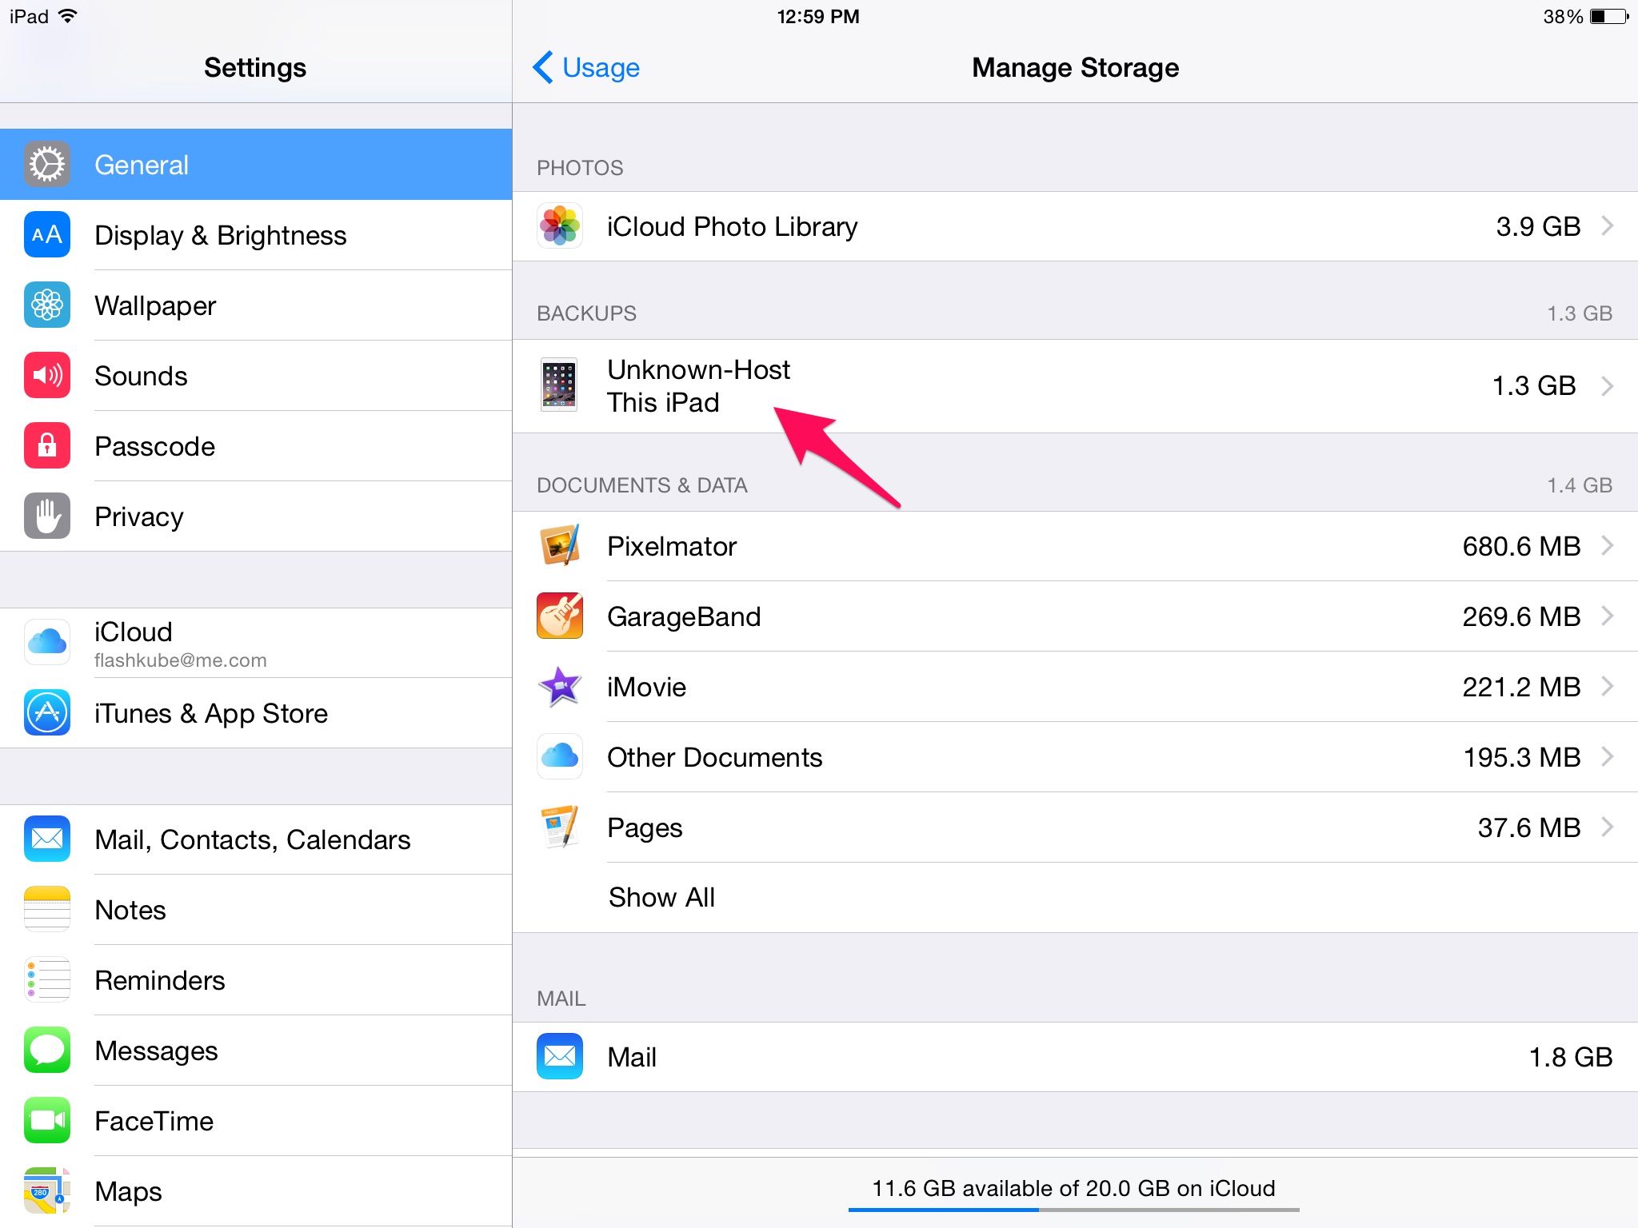
Task: Expand the Pages 37.6 MB chevron
Action: pos(1607,827)
